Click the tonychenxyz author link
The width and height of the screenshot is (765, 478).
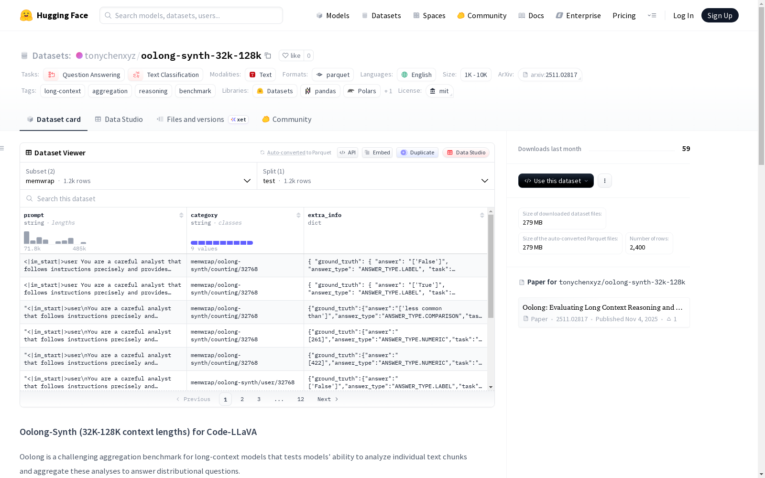point(110,55)
